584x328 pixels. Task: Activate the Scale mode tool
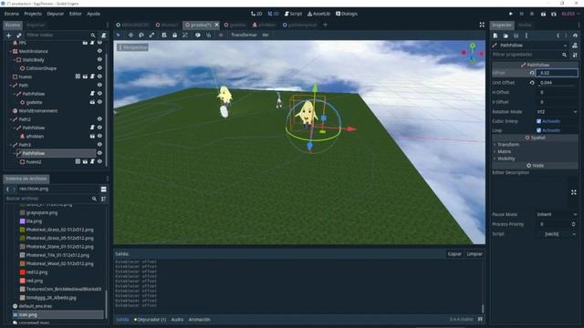[x=151, y=35]
